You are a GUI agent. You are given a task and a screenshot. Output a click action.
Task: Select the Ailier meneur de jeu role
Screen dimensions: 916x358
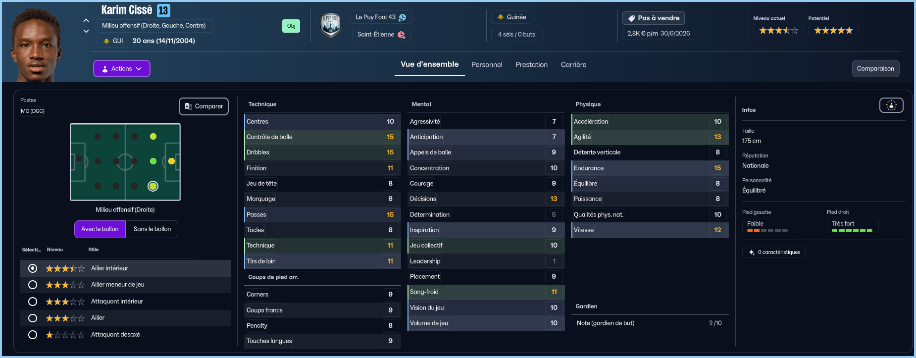click(x=33, y=285)
